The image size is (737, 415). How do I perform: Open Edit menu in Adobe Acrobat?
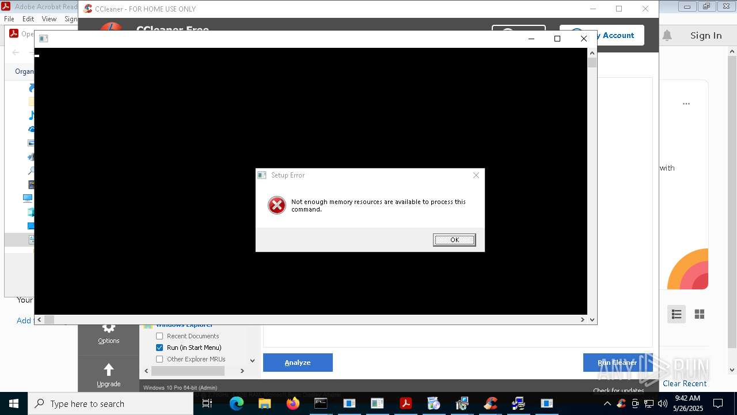click(28, 19)
